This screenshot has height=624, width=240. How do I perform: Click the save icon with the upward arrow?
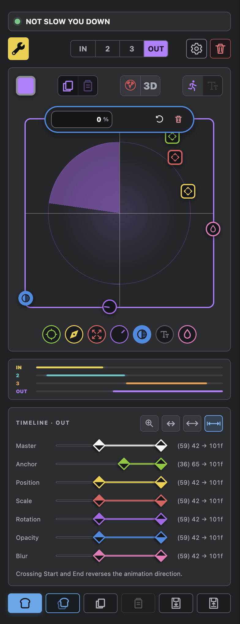(214, 603)
